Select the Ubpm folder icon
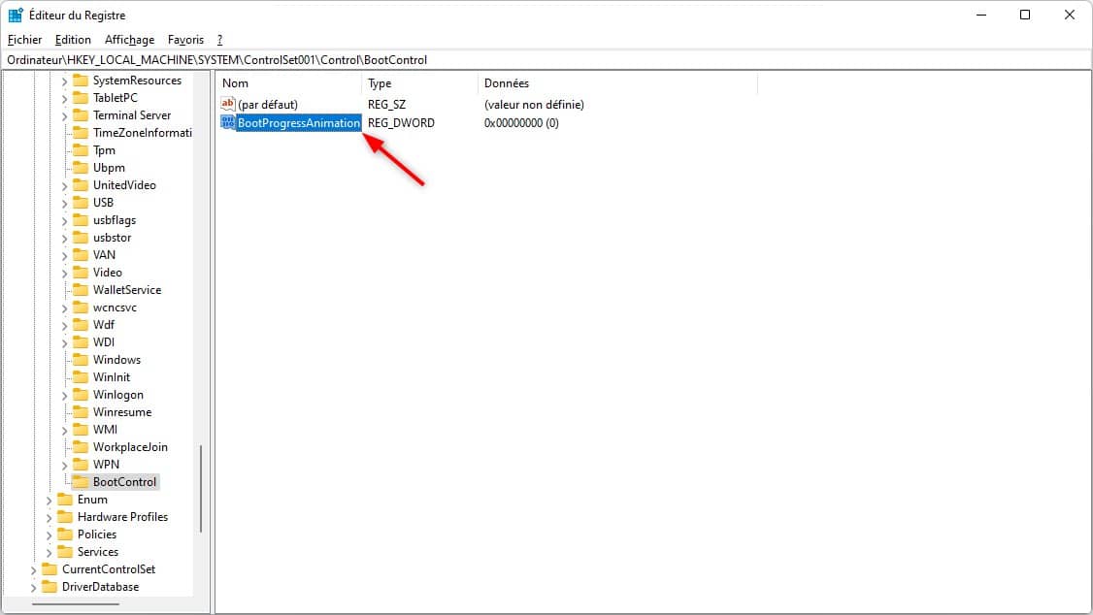Viewport: 1093px width, 615px height. 81,167
